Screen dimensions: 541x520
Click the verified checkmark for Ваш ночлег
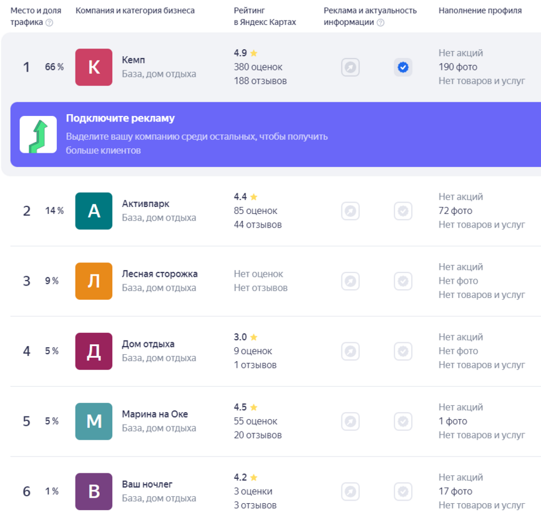[x=403, y=491]
